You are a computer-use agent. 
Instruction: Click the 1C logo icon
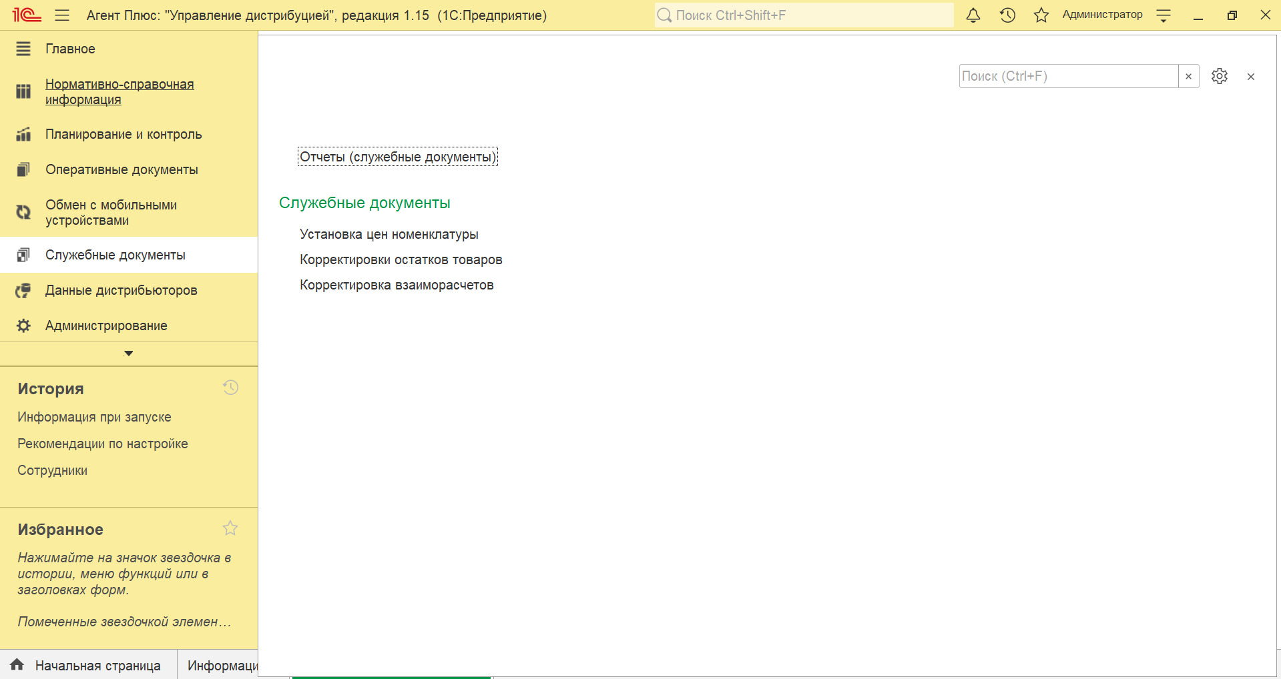click(27, 15)
